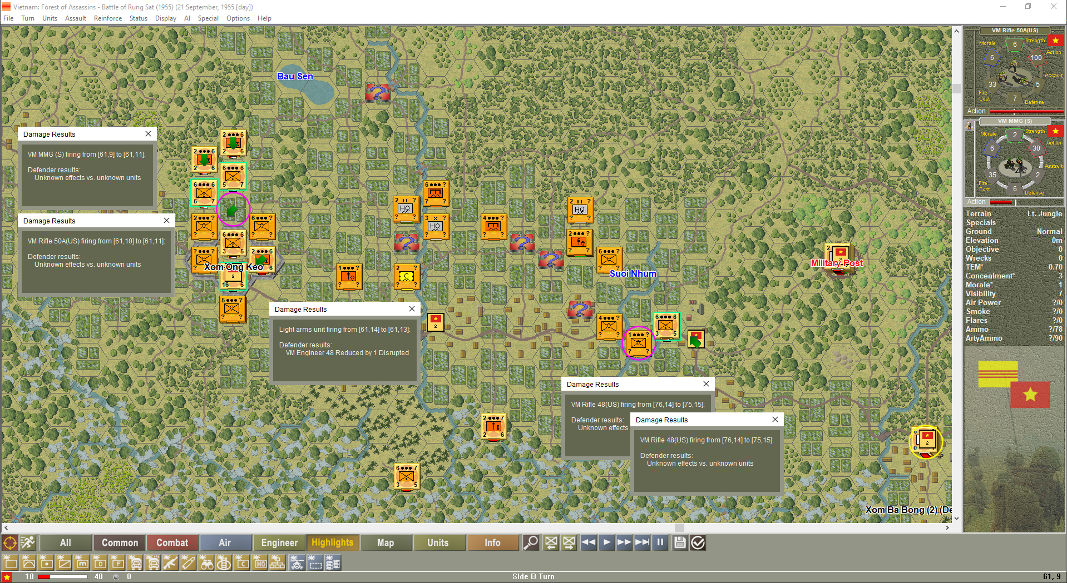Switch to the Map toolbar tab

coord(386,542)
